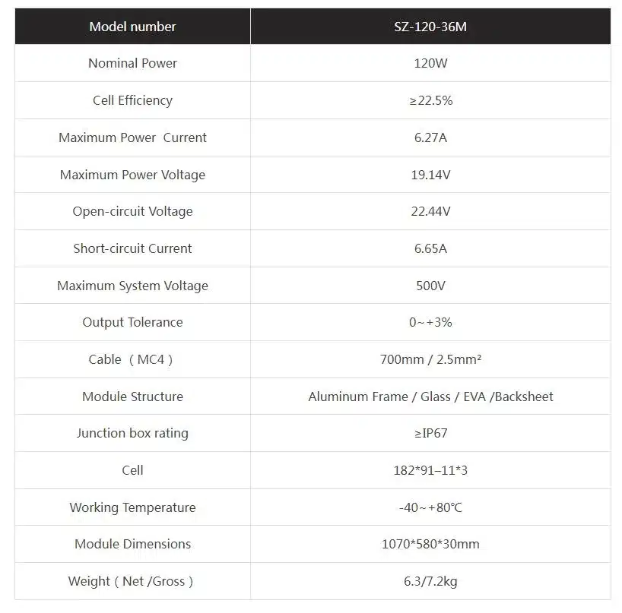Select the 120W value cell
Viewport: 622px width, 613px height.
(x=430, y=63)
